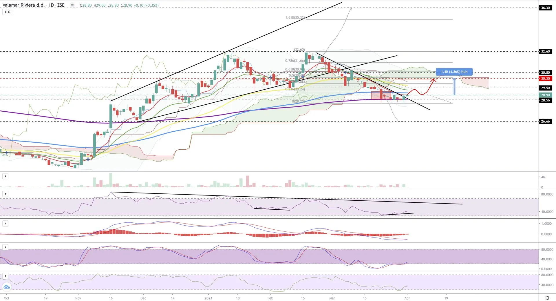Image resolution: width=556 pixels, height=301 pixels.
Task: Expand the bottom indicator pane legend
Action: point(5,276)
